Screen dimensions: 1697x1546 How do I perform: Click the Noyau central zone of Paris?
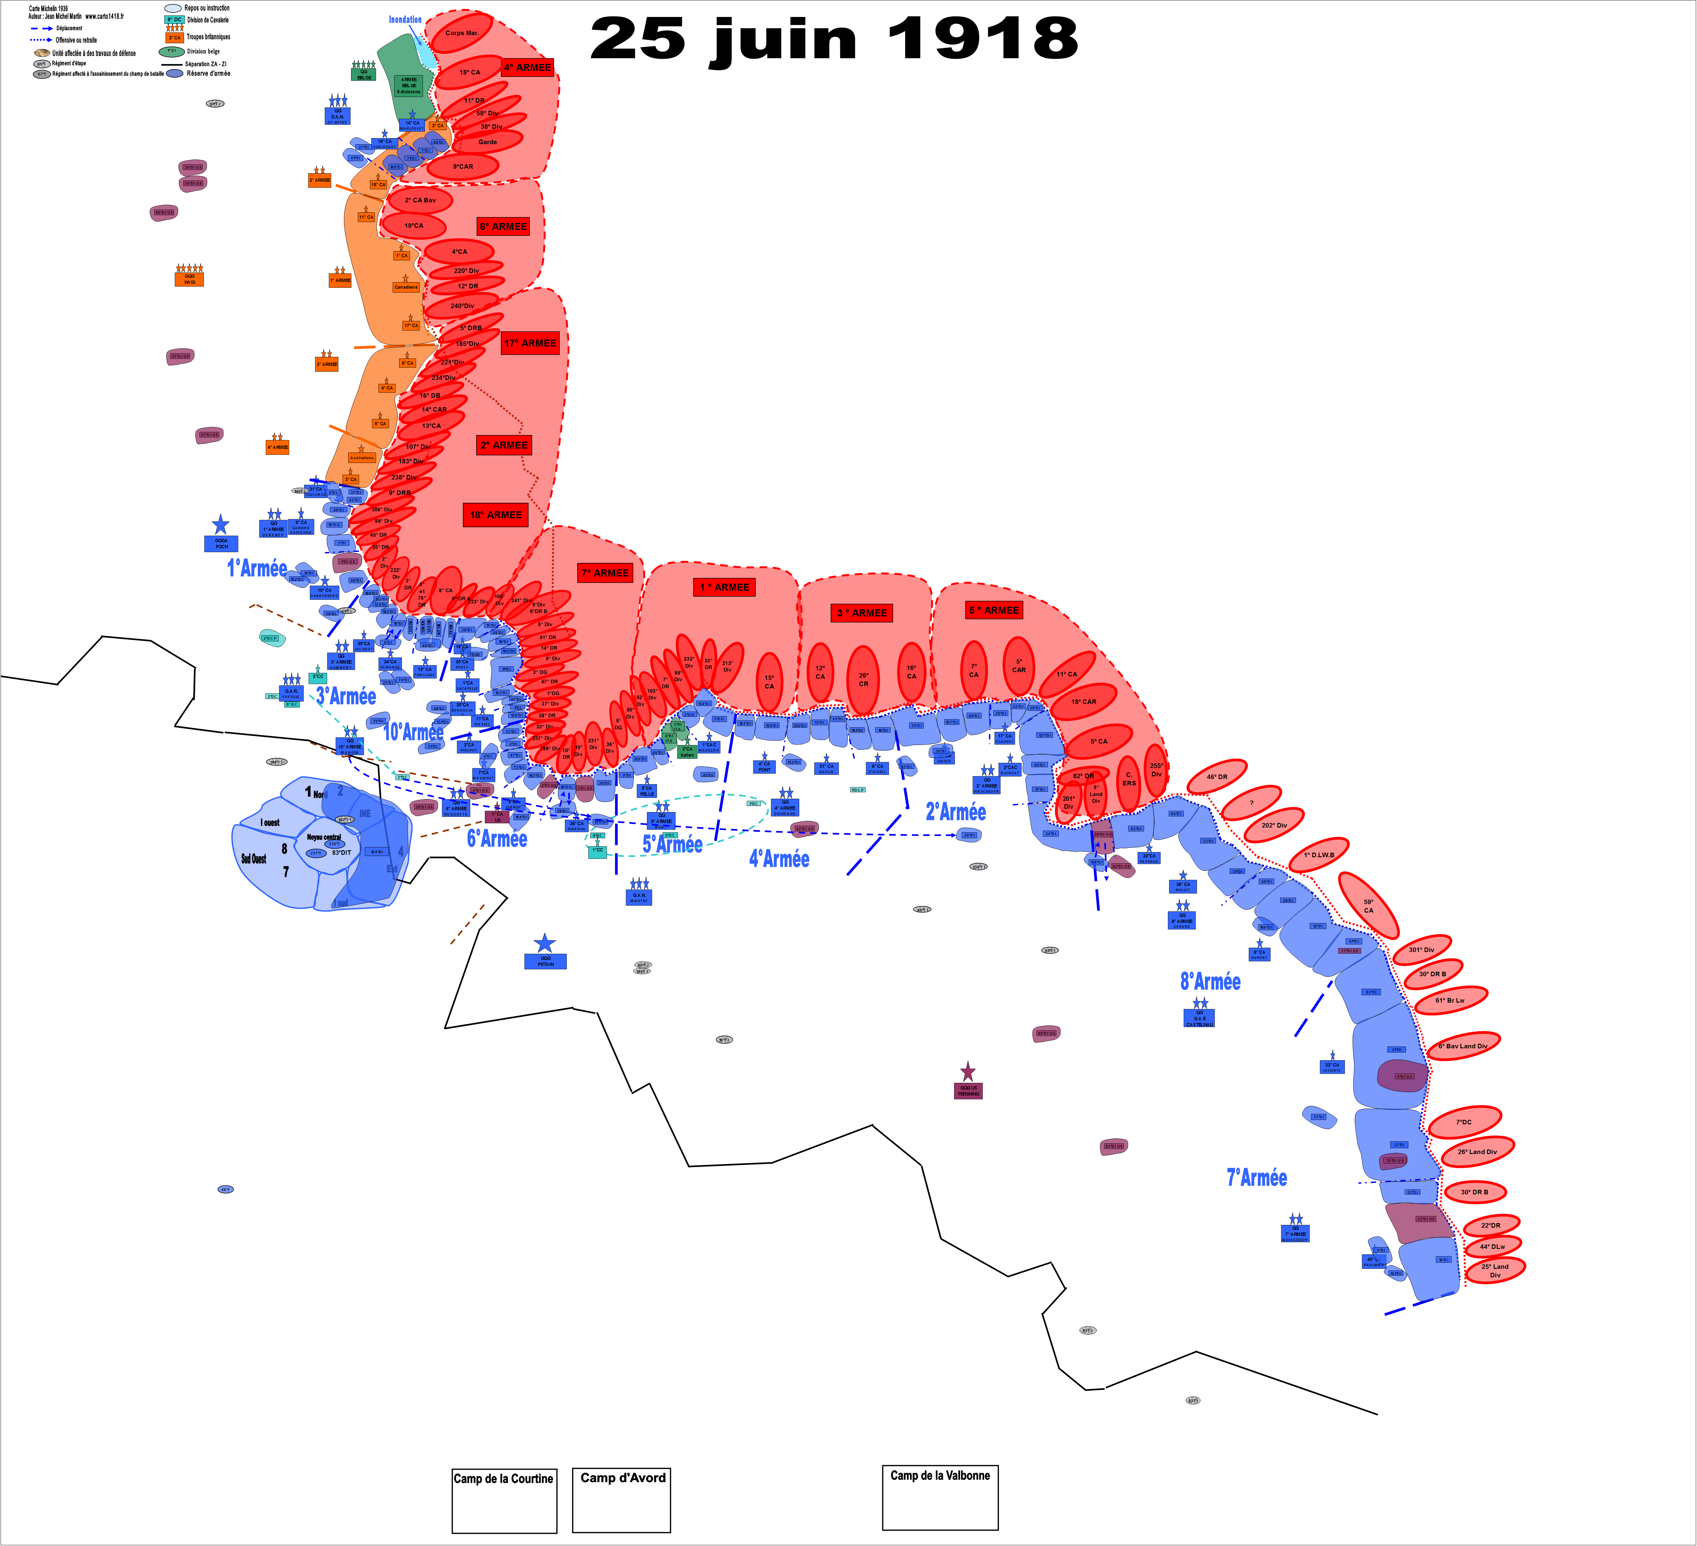point(324,837)
